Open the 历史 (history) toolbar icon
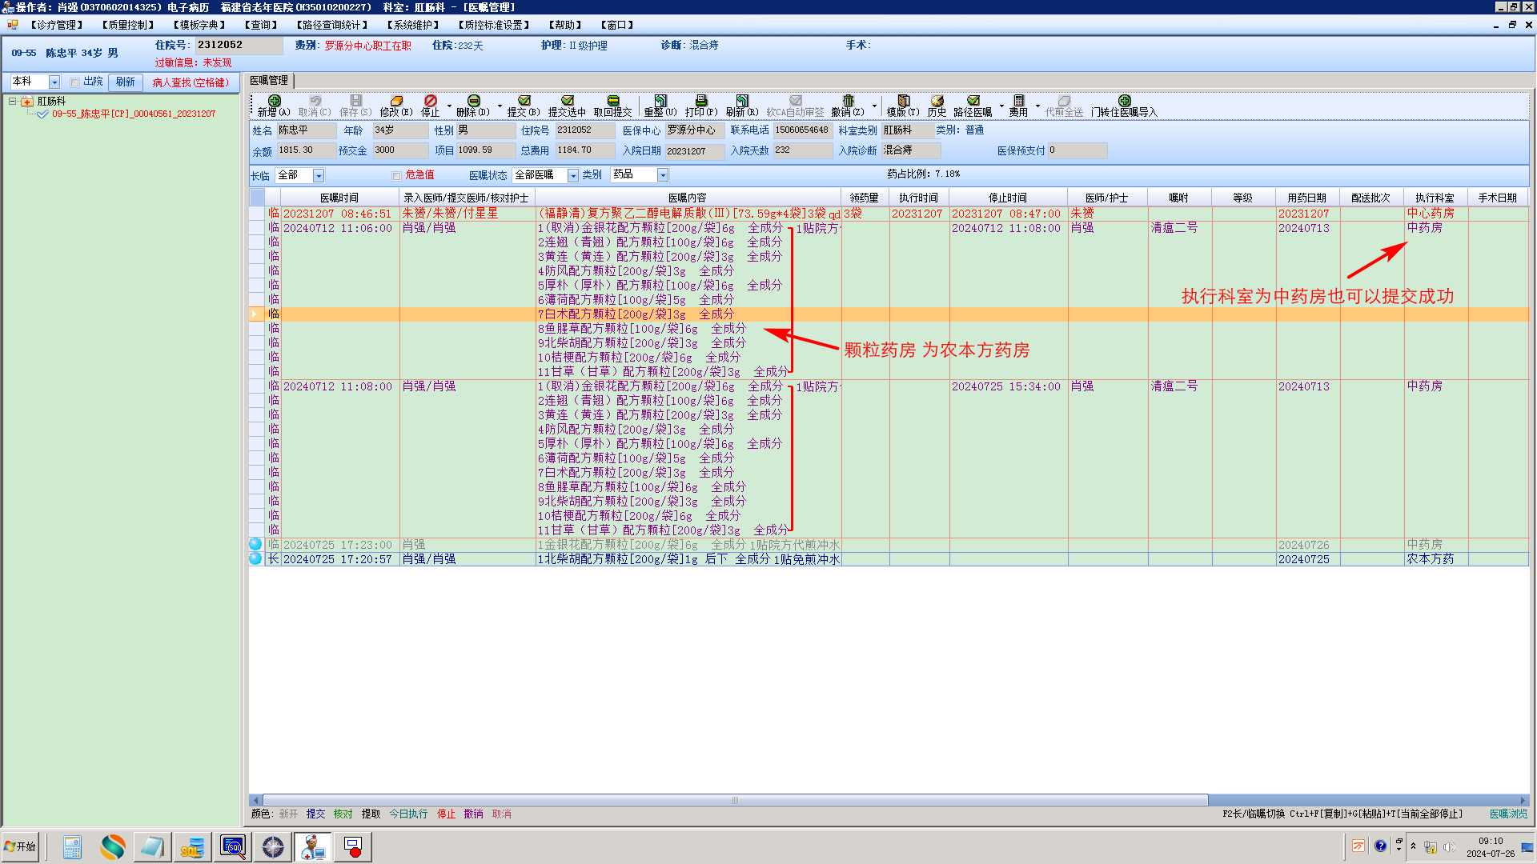Viewport: 1537px width, 864px height. (937, 101)
